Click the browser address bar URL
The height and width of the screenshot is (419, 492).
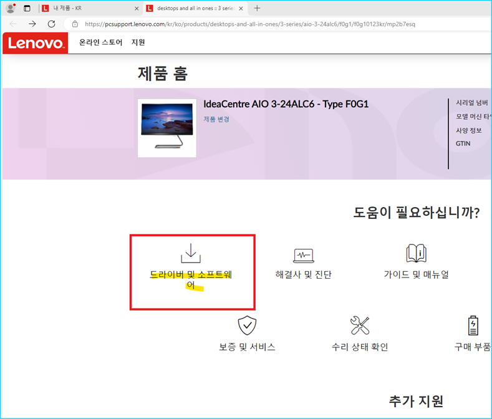tap(250, 24)
